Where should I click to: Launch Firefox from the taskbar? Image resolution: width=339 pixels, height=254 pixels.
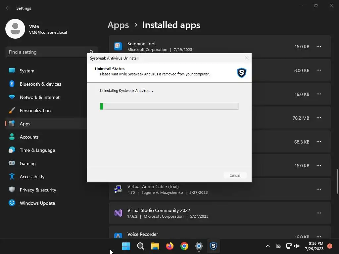(x=170, y=246)
